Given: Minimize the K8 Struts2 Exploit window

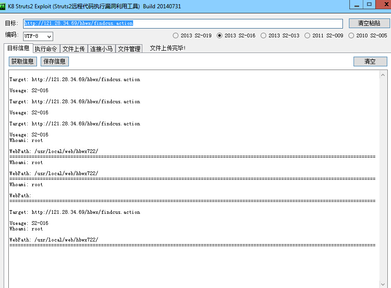Looking at the screenshot, I should tap(357, 5).
